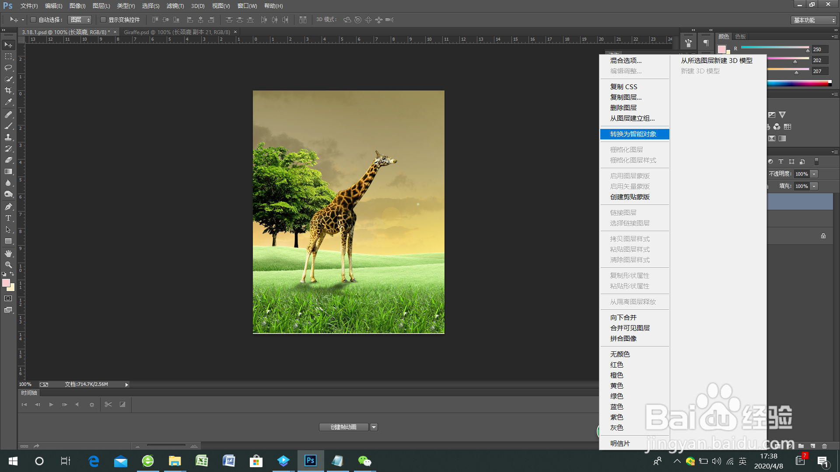The image size is (840, 472).
Task: Open the 滤镜 menu
Action: pyautogui.click(x=175, y=6)
